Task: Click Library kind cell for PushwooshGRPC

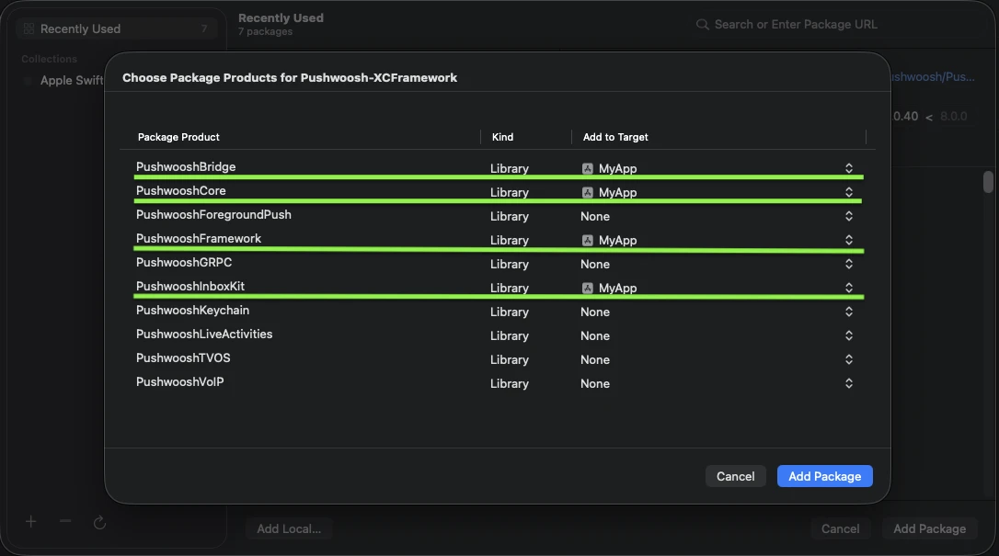Action: 509,264
